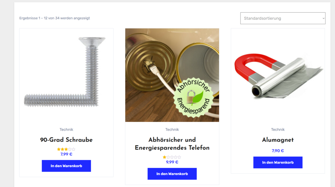
Task: Add the Telefon product to the Warenkorb
Action: point(172,174)
